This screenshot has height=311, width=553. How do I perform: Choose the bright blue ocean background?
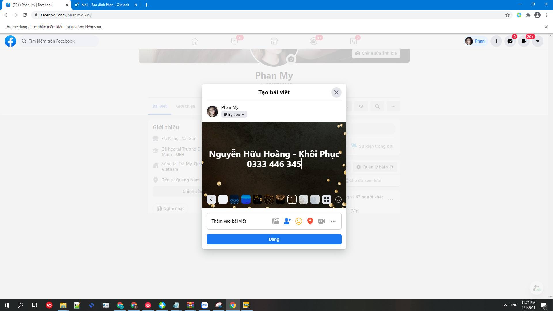pyautogui.click(x=246, y=199)
